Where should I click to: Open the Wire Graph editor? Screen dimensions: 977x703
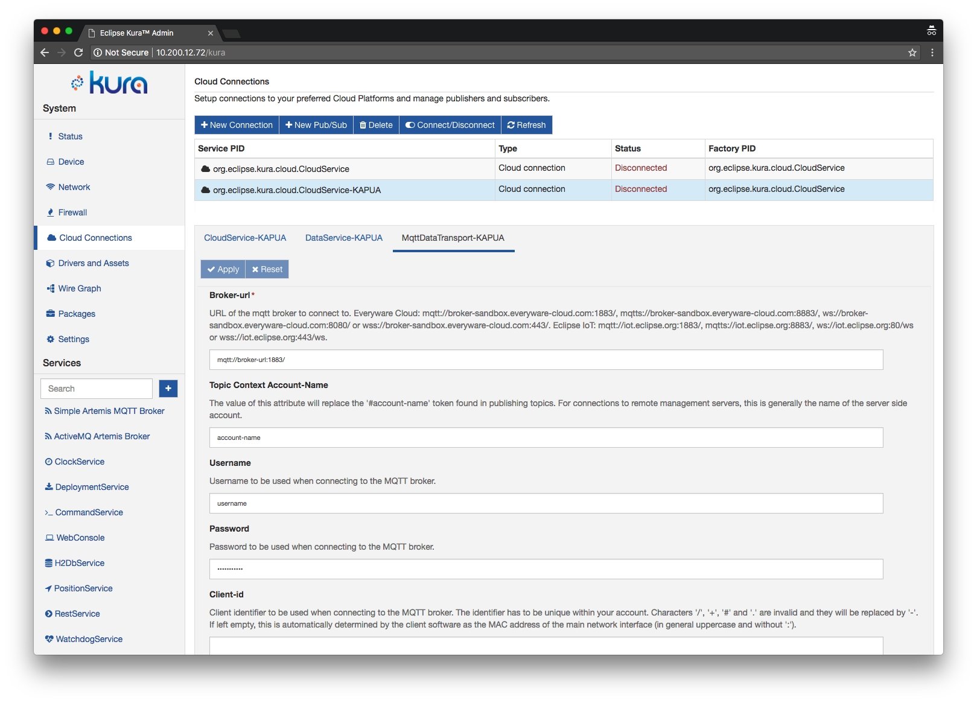point(80,288)
